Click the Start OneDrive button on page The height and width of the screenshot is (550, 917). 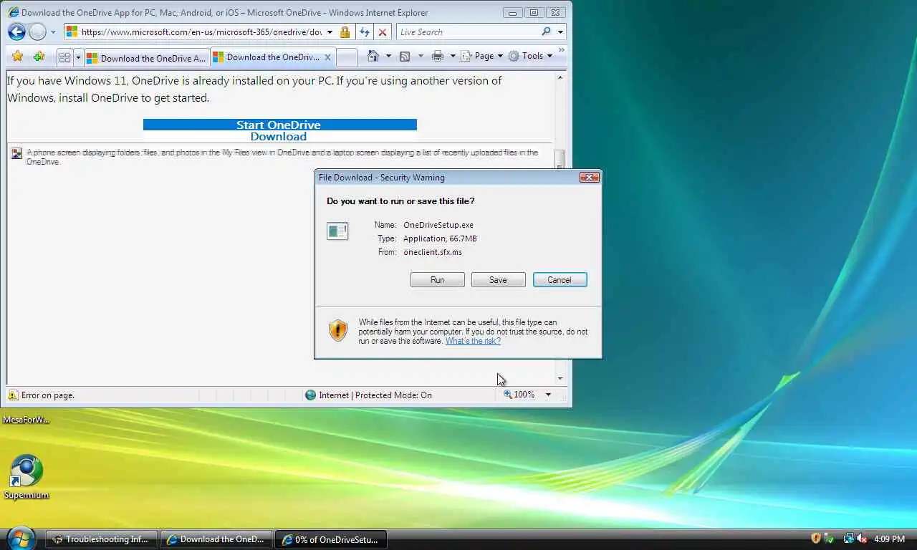[x=279, y=125]
